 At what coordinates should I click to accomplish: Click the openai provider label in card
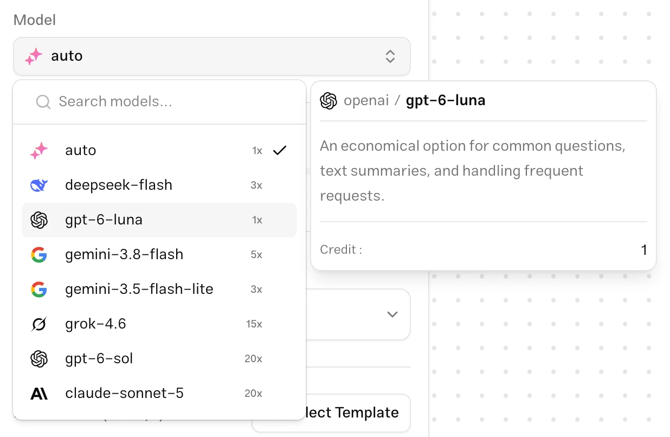pyautogui.click(x=366, y=101)
